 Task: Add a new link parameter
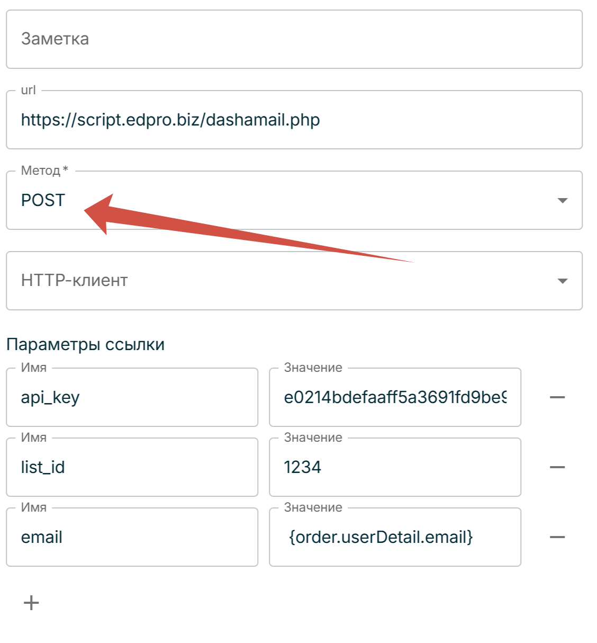31,602
